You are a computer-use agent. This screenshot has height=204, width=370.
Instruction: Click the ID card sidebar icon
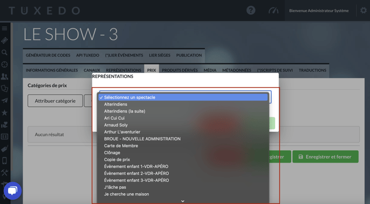click(x=4, y=137)
